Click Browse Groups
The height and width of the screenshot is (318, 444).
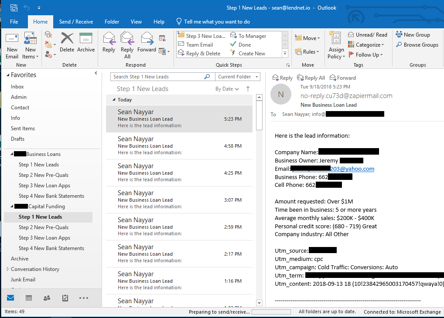tap(417, 45)
